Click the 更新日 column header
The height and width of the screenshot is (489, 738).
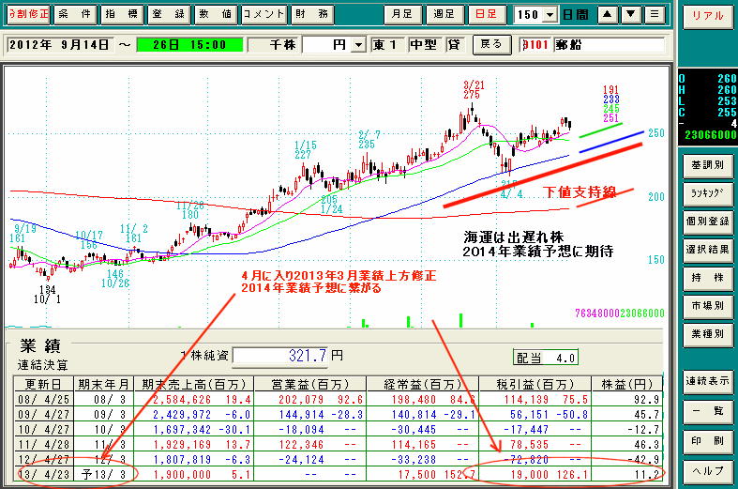coord(43,385)
